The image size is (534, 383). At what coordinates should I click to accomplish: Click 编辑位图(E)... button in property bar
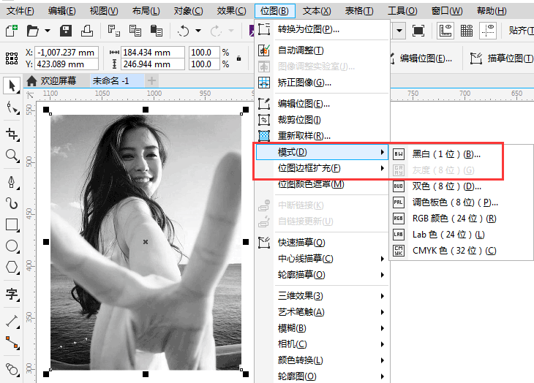[x=422, y=58]
